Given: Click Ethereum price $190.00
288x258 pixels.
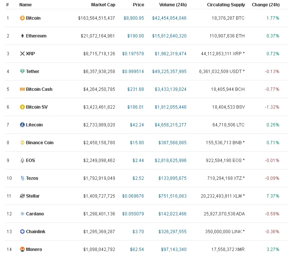Looking at the screenshot, I should (x=135, y=36).
